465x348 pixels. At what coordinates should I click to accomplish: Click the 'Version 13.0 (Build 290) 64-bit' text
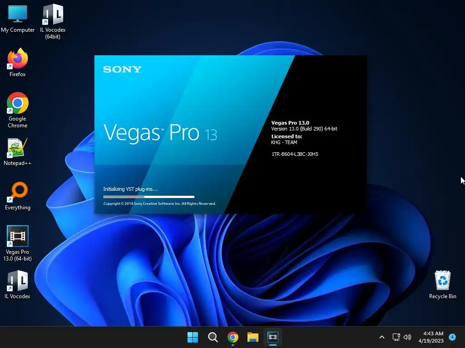304,129
